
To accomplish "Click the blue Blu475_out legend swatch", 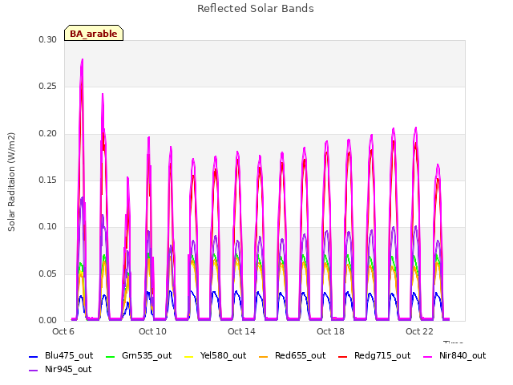I will [34, 356].
